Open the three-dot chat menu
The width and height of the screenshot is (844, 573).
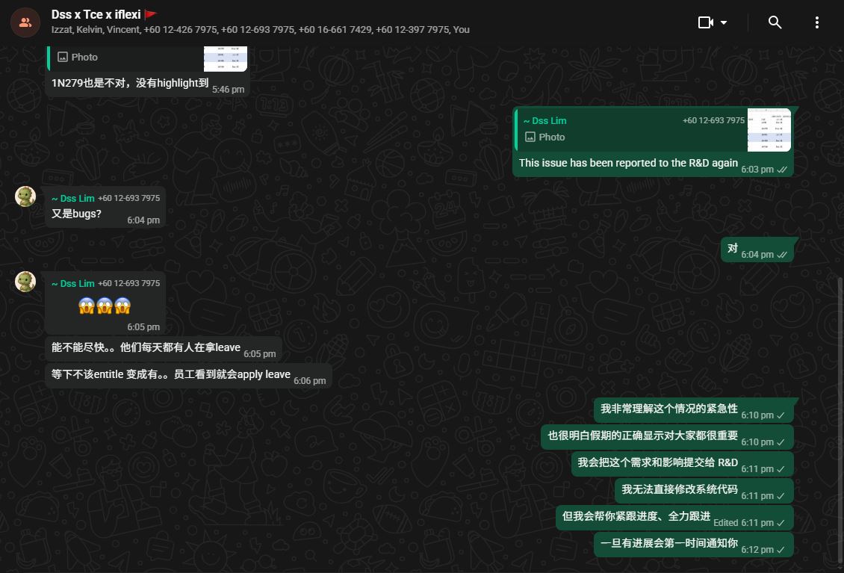click(816, 22)
